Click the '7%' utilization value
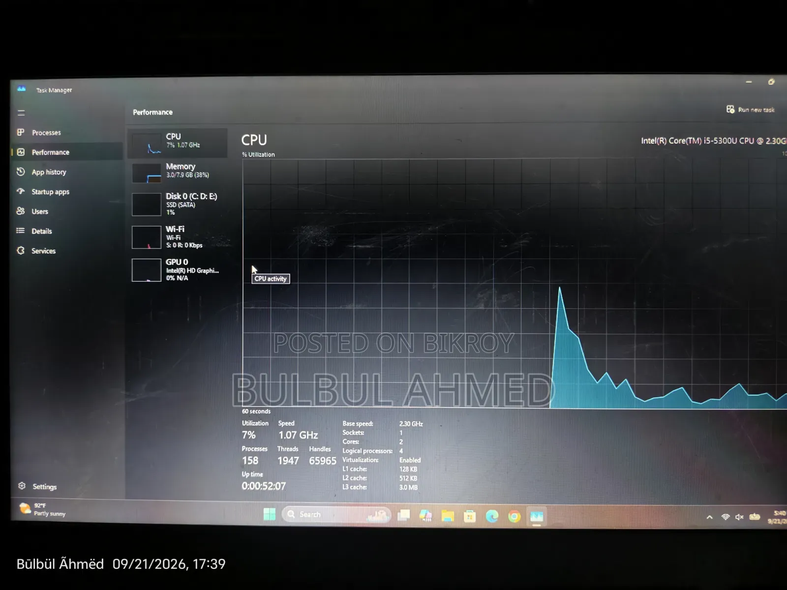The image size is (787, 590). click(249, 435)
